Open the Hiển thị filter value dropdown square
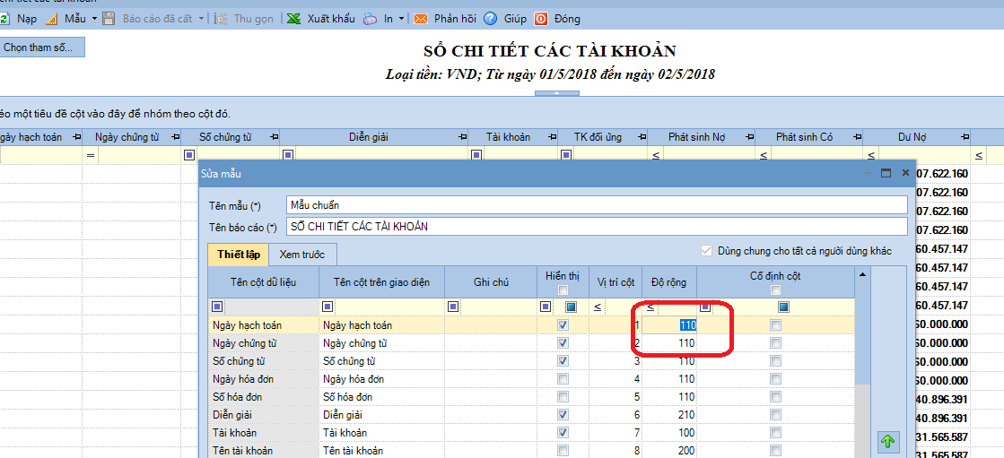Screen dimensions: 1004x458 click(x=572, y=307)
